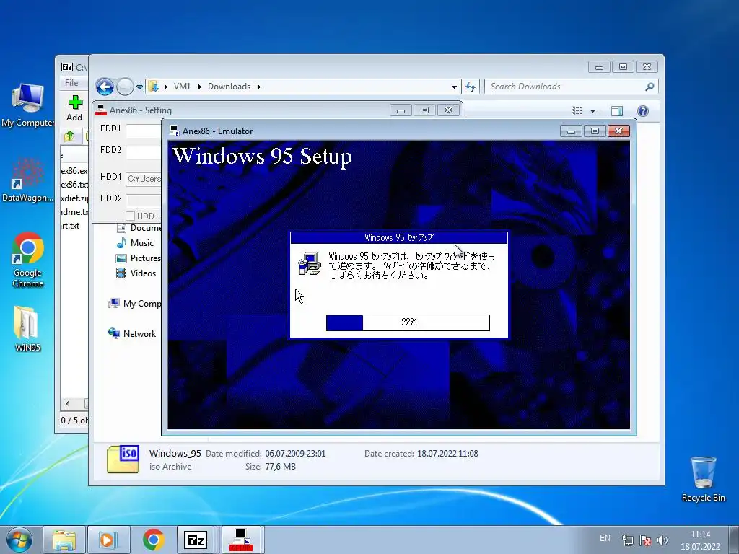Click the search magnifier in Explorer
The image size is (739, 554).
(x=650, y=87)
